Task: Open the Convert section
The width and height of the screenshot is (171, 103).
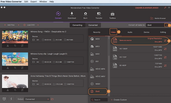Action: pyautogui.click(x=58, y=15)
